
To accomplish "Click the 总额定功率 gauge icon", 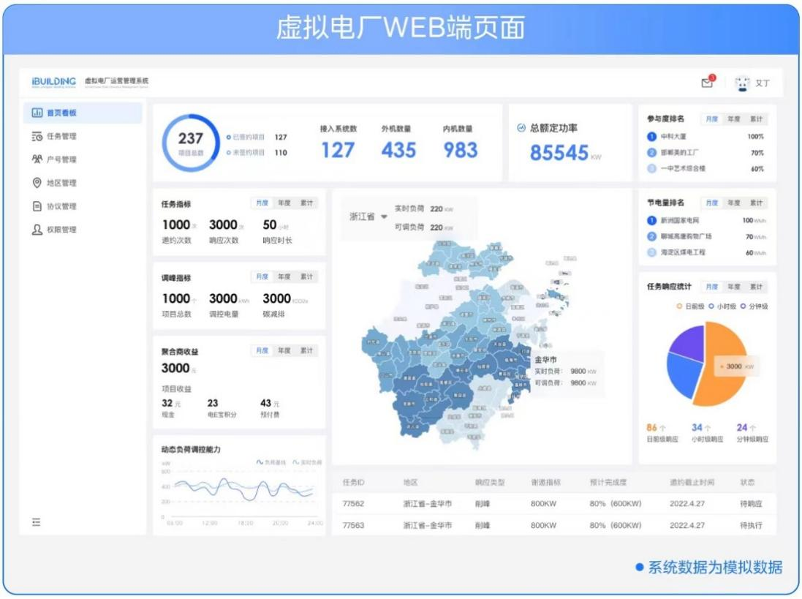I will [x=521, y=128].
